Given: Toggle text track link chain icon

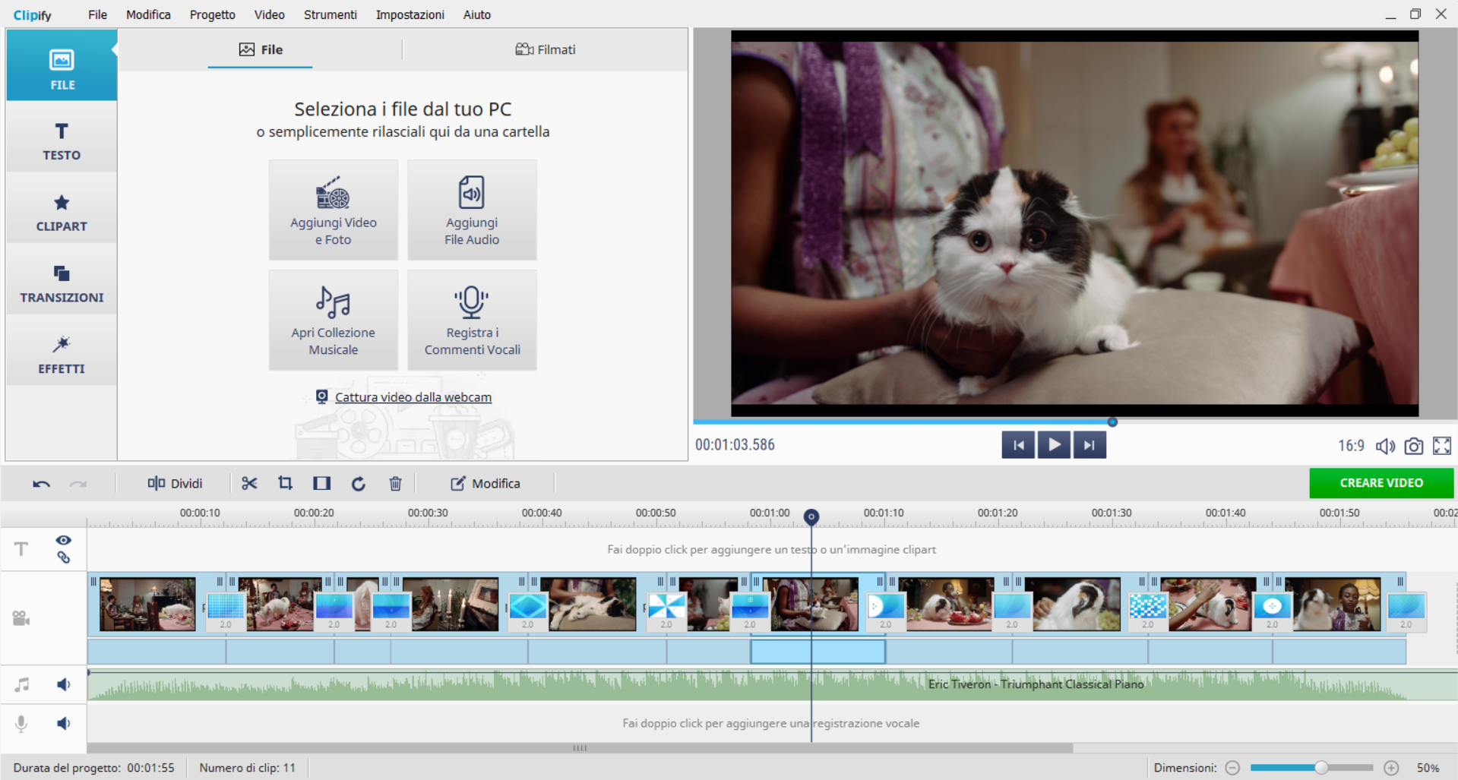Looking at the screenshot, I should pos(64,557).
